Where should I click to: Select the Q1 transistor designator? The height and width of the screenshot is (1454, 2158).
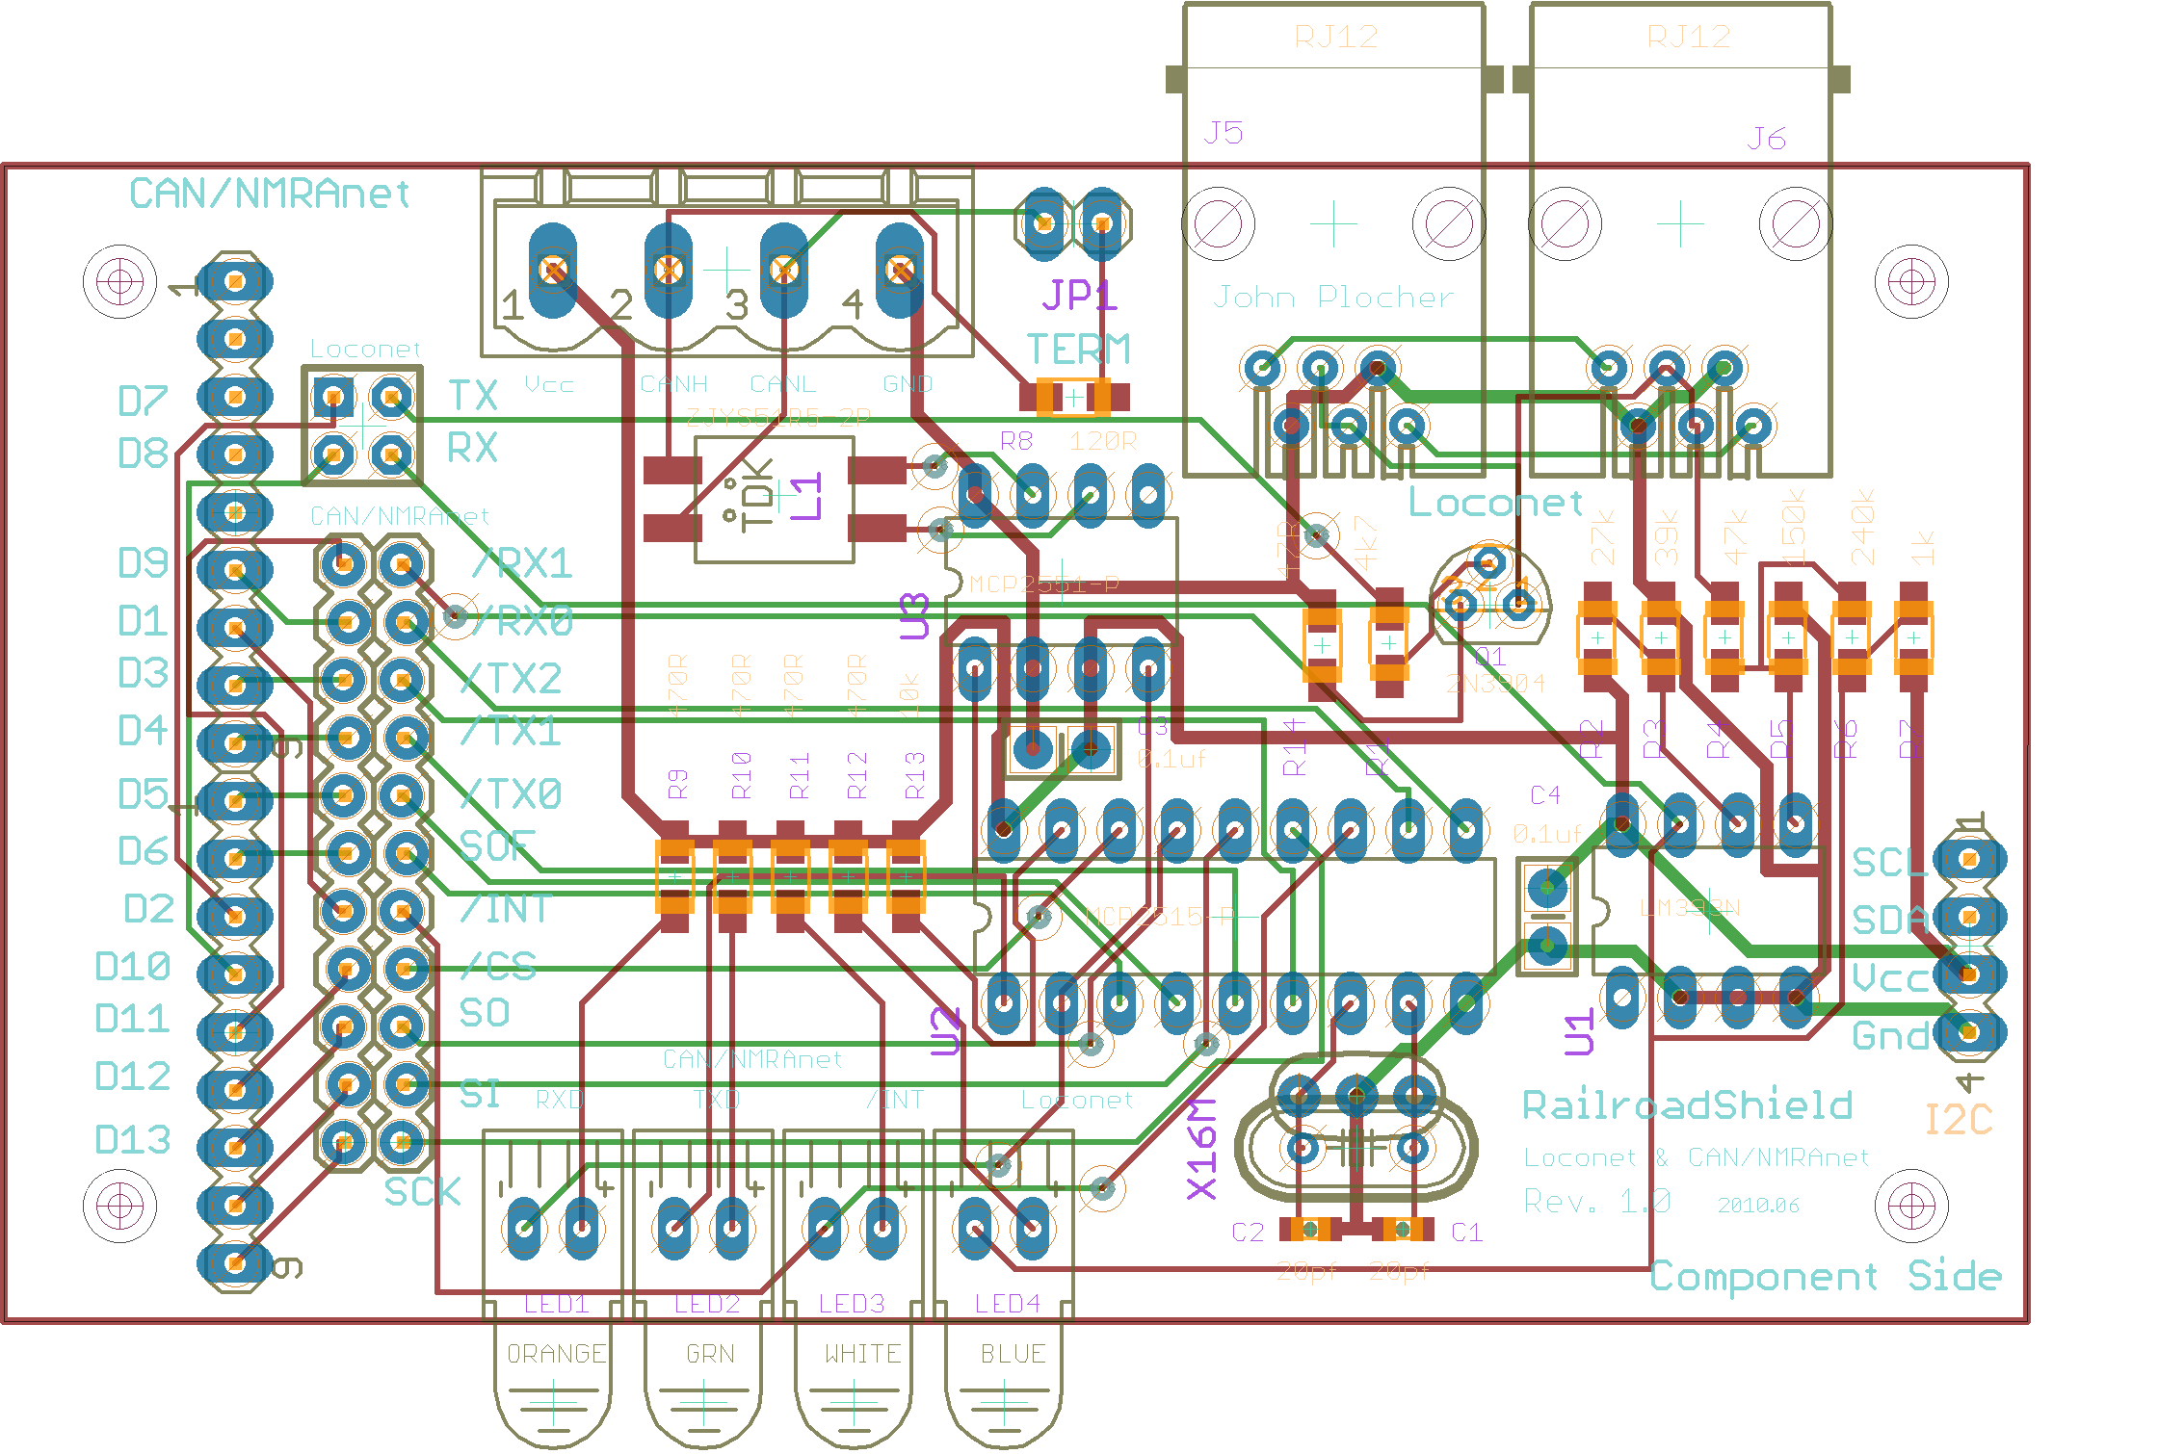pyautogui.click(x=1490, y=657)
